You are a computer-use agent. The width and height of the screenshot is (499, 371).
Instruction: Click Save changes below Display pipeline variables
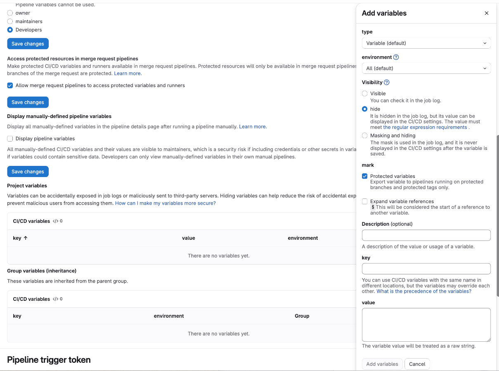coord(28,172)
